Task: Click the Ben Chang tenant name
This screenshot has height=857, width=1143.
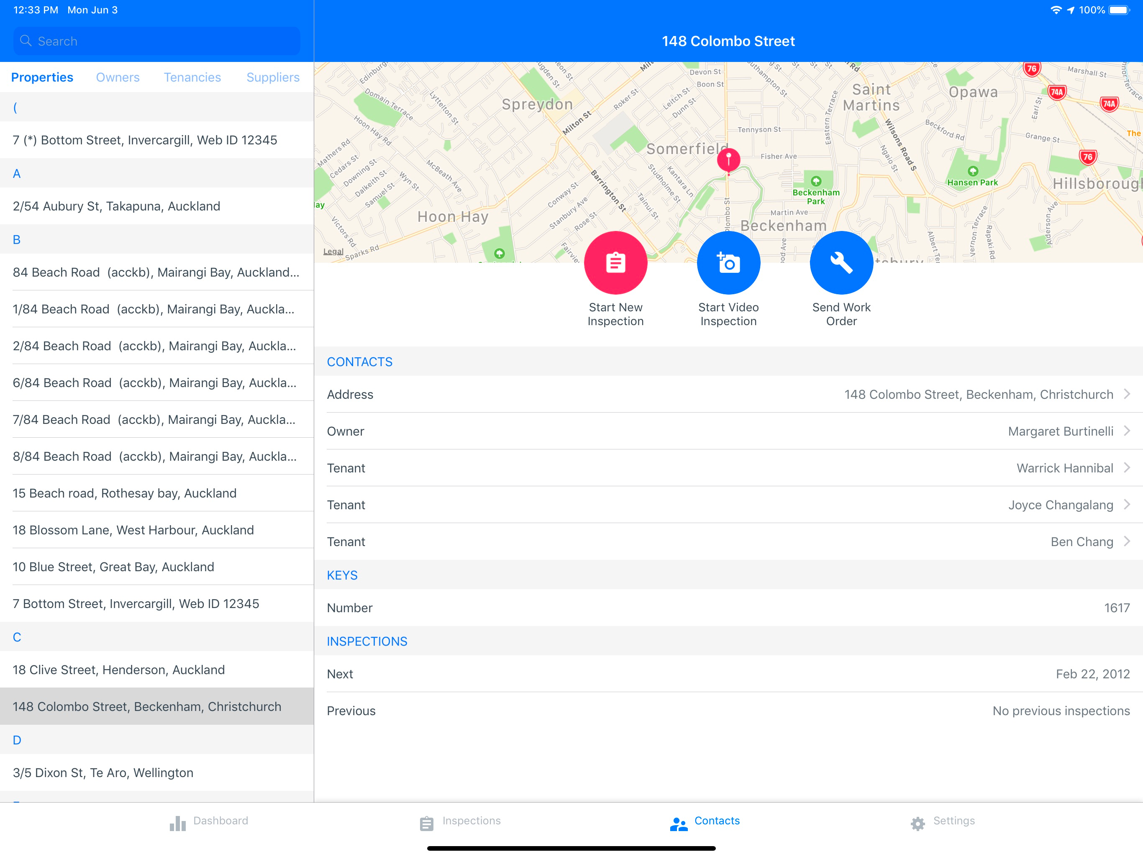Action: tap(1082, 541)
